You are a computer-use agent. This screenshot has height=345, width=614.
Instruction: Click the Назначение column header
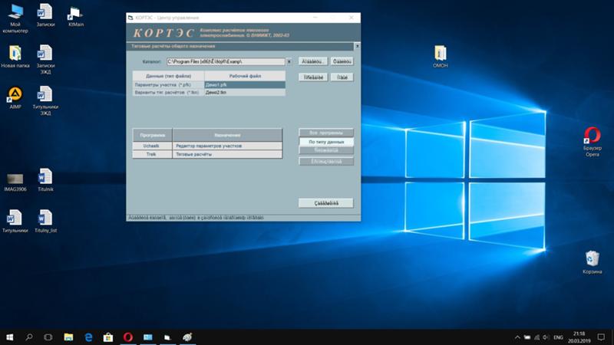coord(227,135)
